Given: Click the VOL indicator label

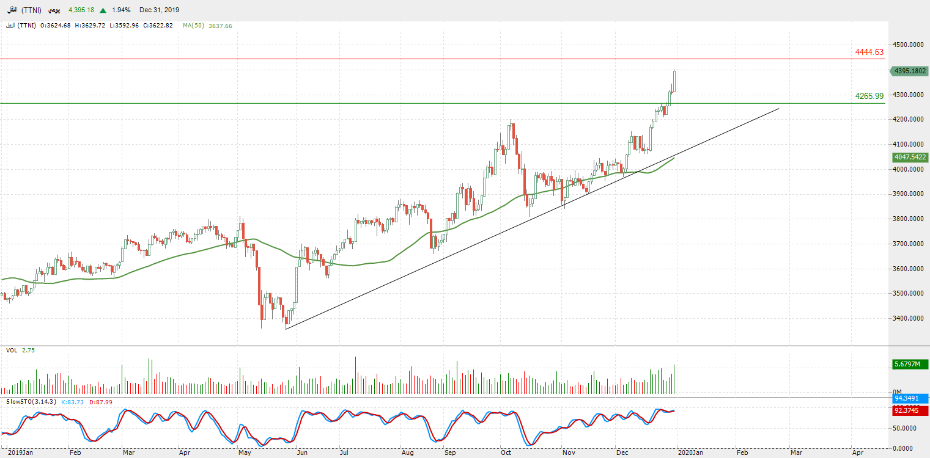Looking at the screenshot, I should coord(12,350).
